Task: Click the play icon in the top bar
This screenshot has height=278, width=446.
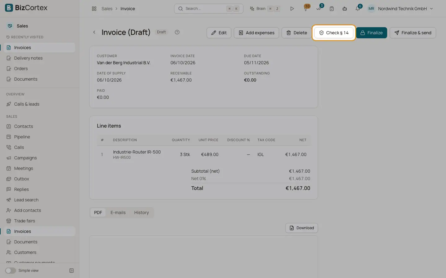Action: click(292, 9)
